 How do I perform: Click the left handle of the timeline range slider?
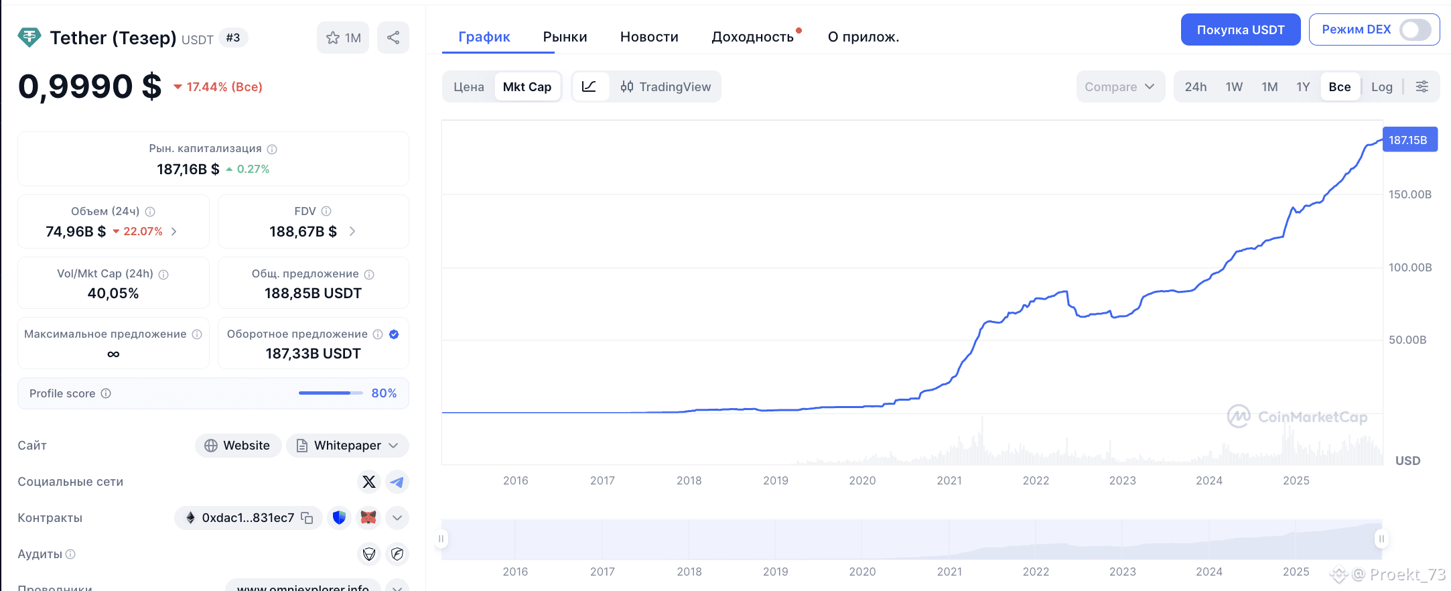[441, 539]
